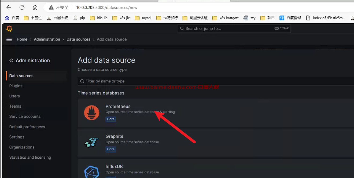Open 卡特加特 bookmark folder

pyautogui.click(x=167, y=18)
